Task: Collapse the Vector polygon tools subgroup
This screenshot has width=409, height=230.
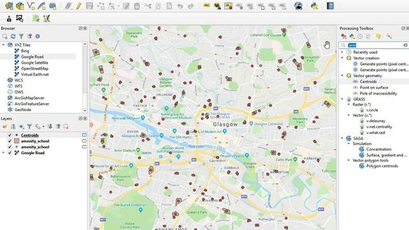Action: (348, 160)
